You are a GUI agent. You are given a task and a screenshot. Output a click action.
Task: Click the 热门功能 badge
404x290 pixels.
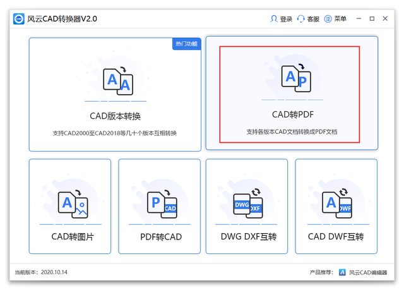tap(187, 44)
